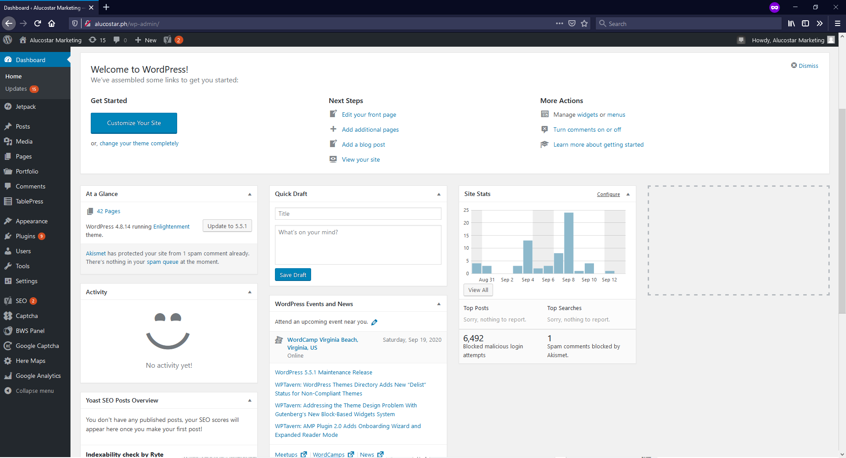Click the page vertical scrollbar

(842, 211)
